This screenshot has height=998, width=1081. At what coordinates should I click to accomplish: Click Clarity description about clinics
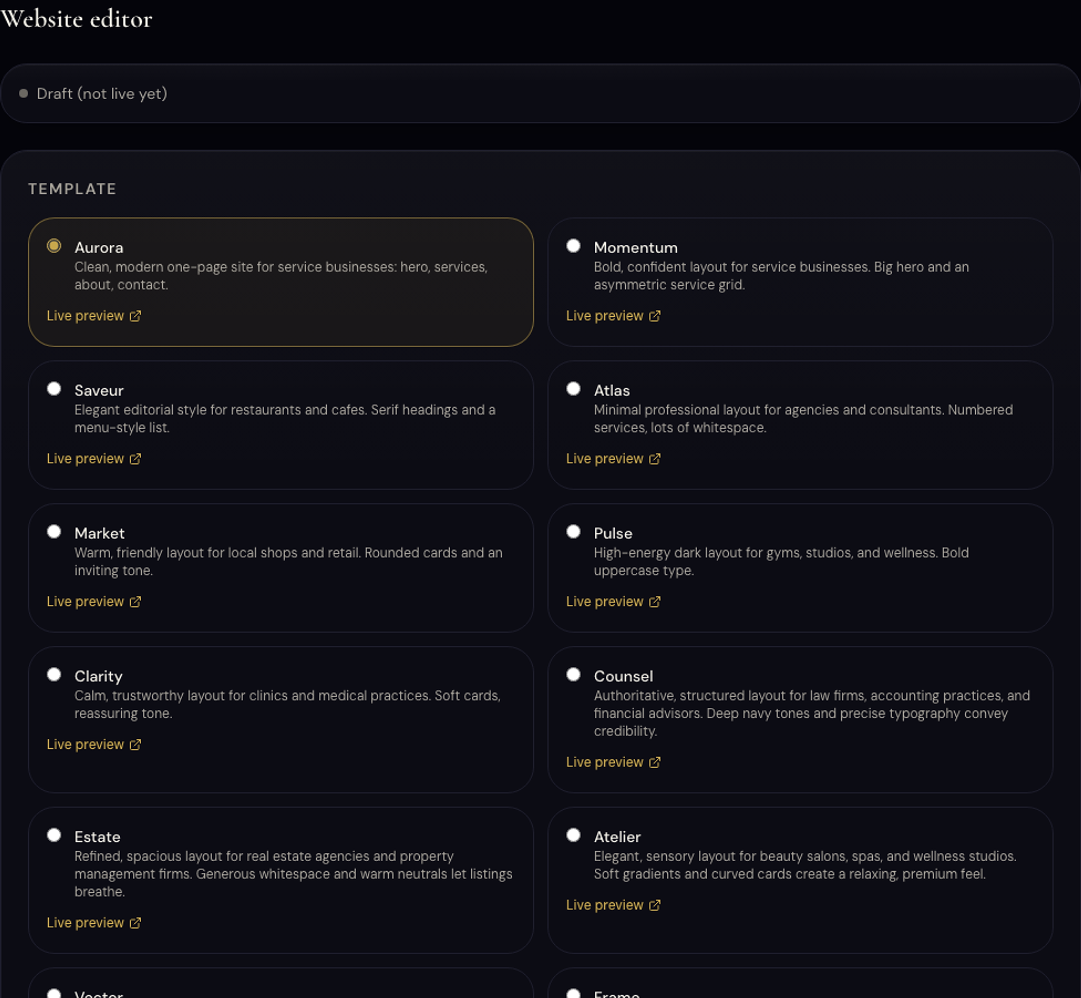click(x=287, y=704)
